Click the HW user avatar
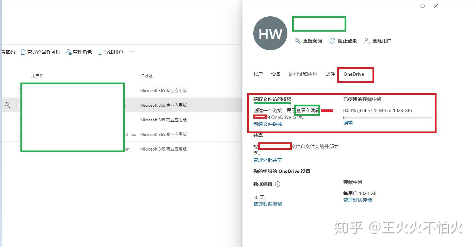The width and height of the screenshot is (475, 247). 271,34
